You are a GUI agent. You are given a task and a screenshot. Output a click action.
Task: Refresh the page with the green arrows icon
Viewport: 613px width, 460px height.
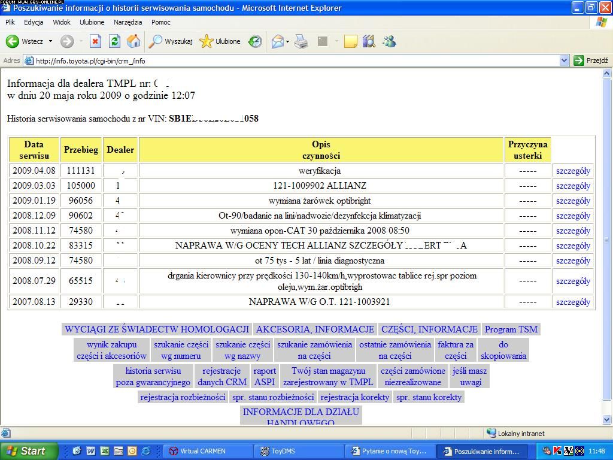(114, 41)
